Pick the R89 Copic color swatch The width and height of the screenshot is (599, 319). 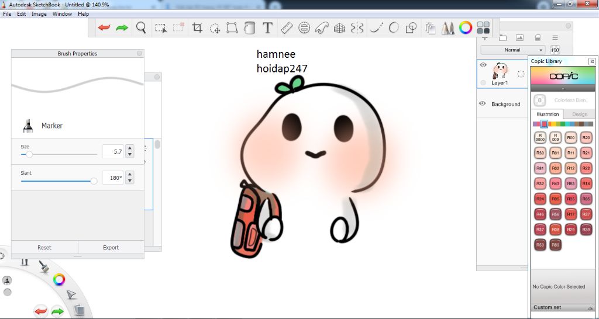[555, 245]
